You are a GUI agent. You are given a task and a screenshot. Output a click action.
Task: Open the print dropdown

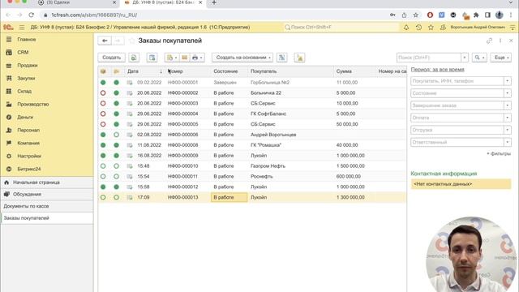pyautogui.click(x=197, y=58)
